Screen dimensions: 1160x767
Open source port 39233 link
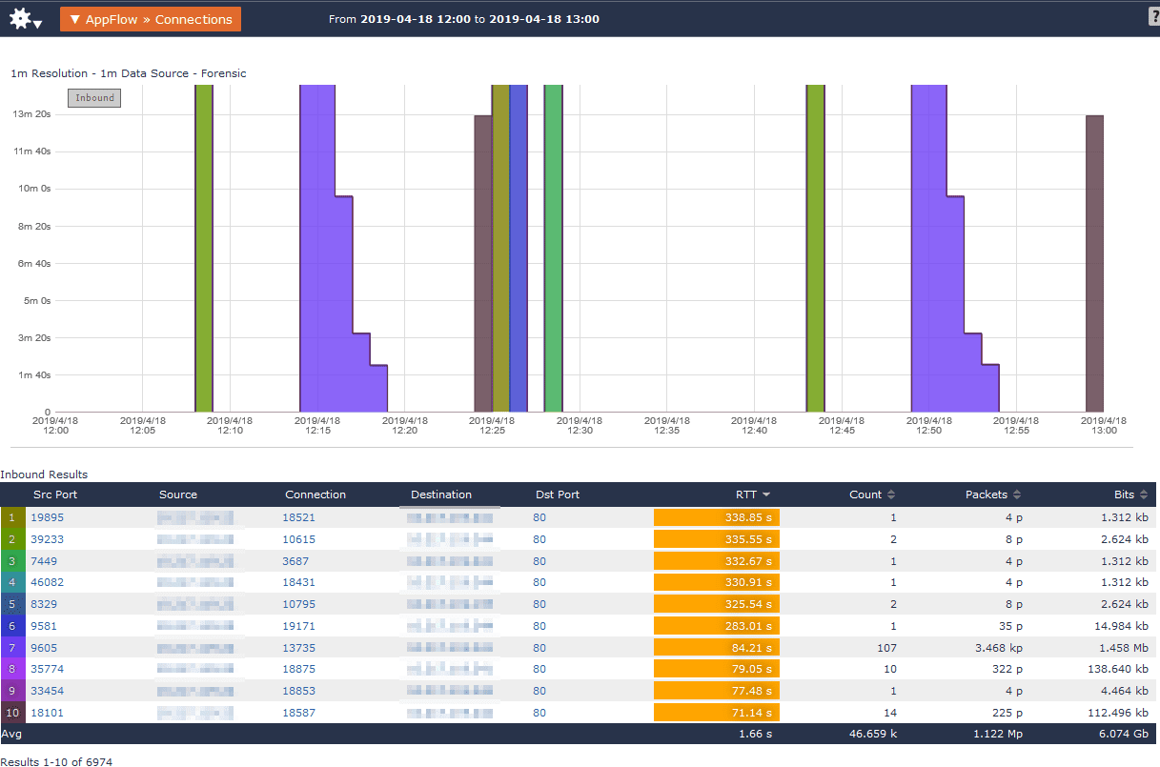point(48,539)
